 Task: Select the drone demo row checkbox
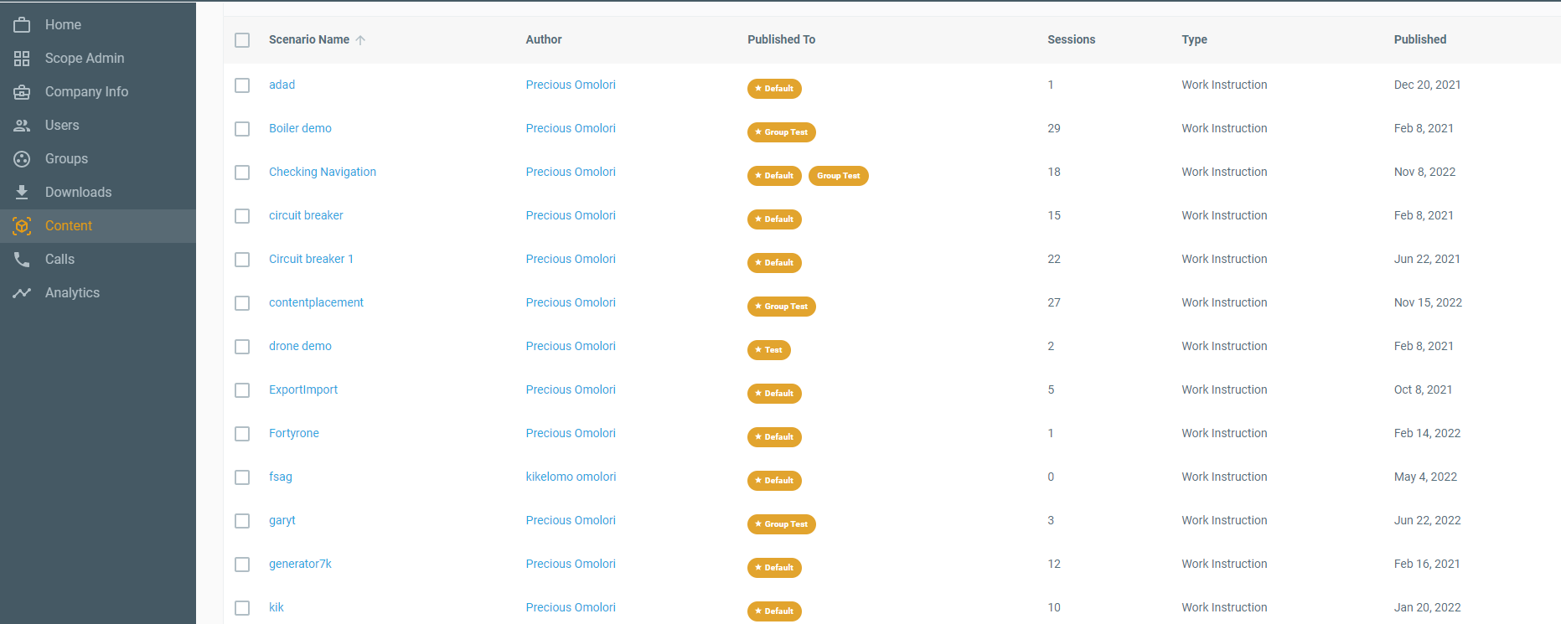pos(242,347)
